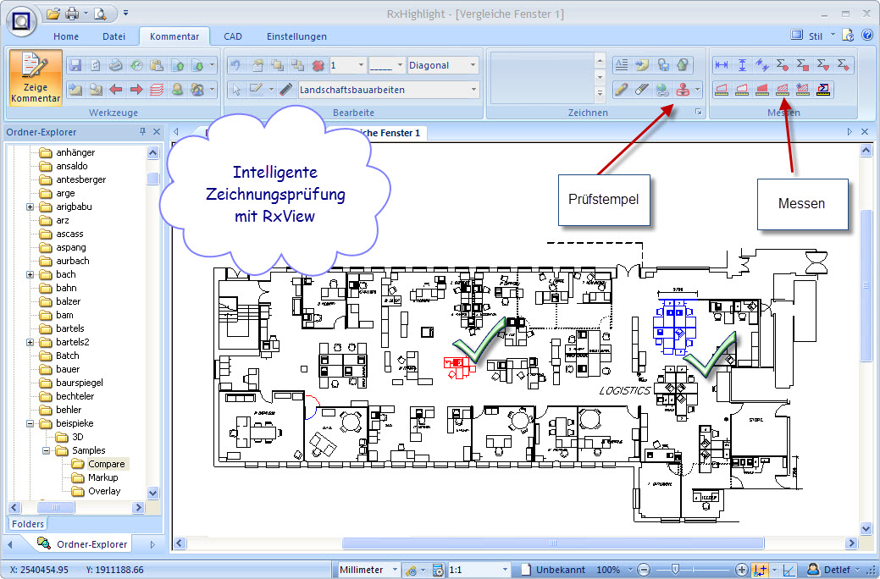Image resolution: width=880 pixels, height=579 pixels.
Task: Click the red stacked layers icon
Action: pos(157,89)
